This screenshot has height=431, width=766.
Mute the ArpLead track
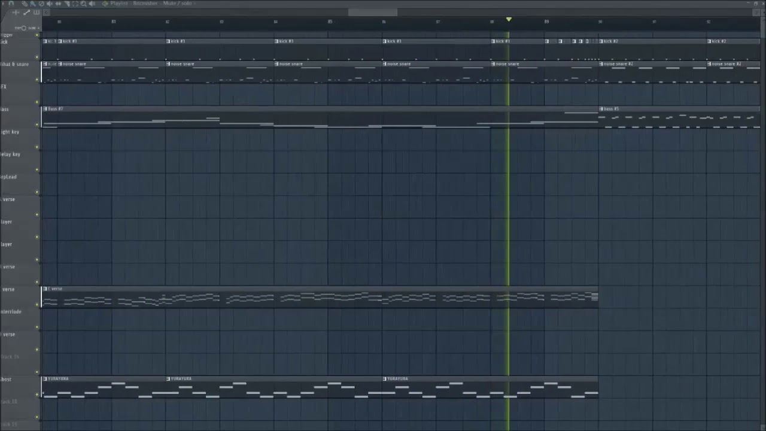point(37,192)
